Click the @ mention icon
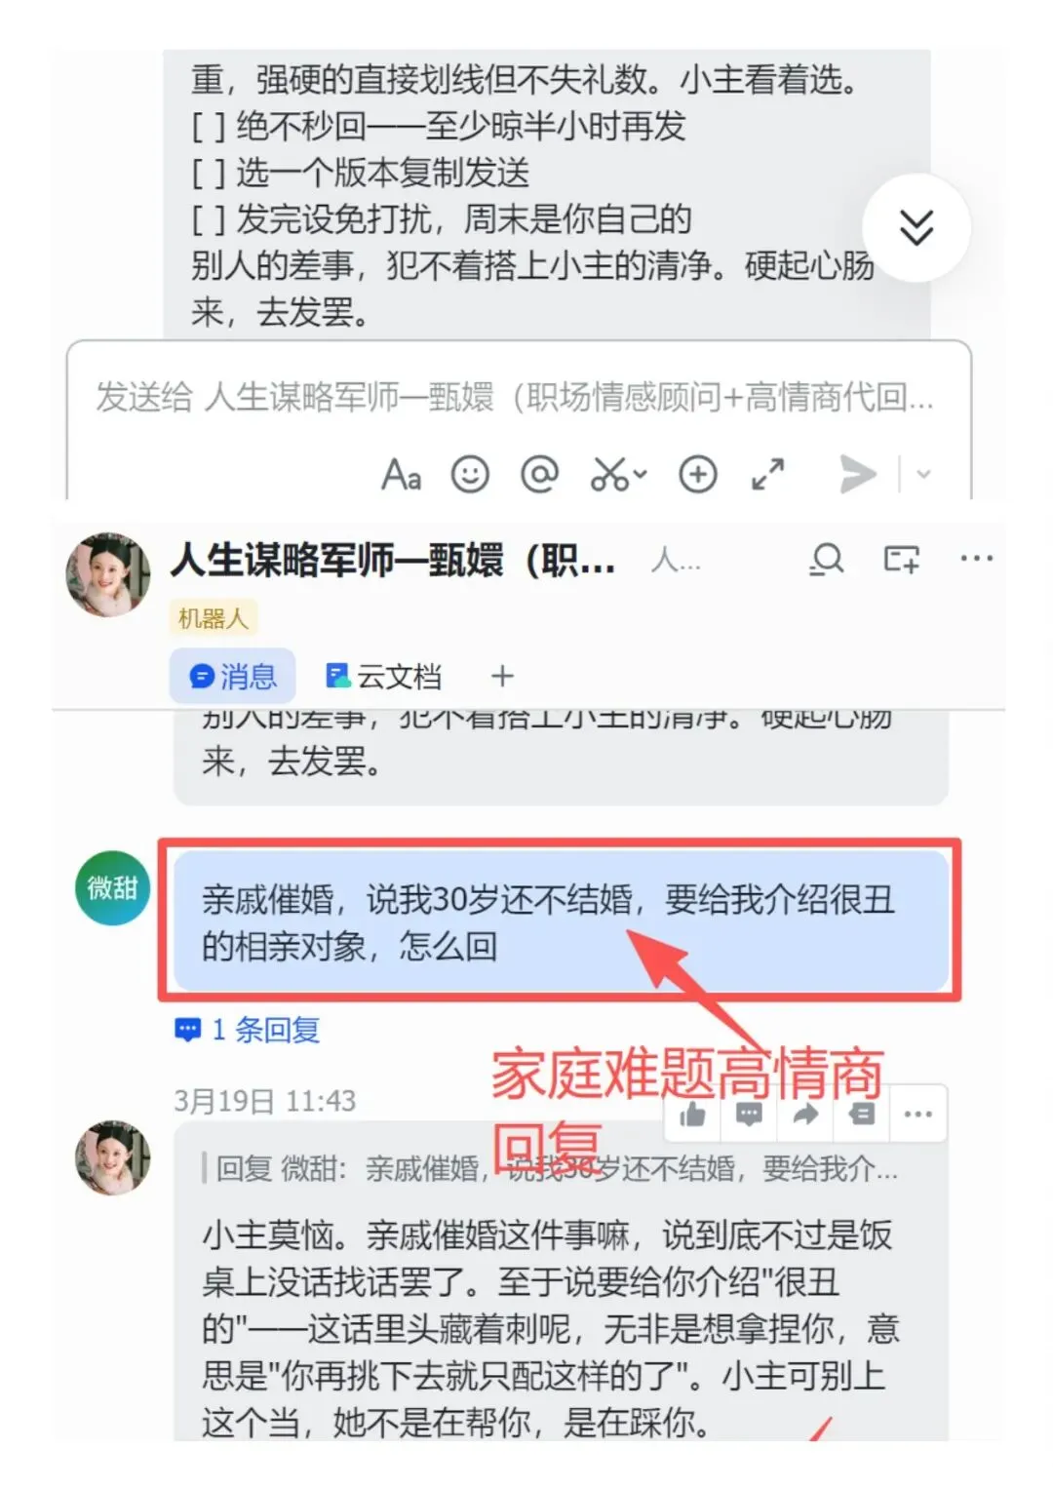This screenshot has height=1488, width=1053. pyautogui.click(x=539, y=475)
